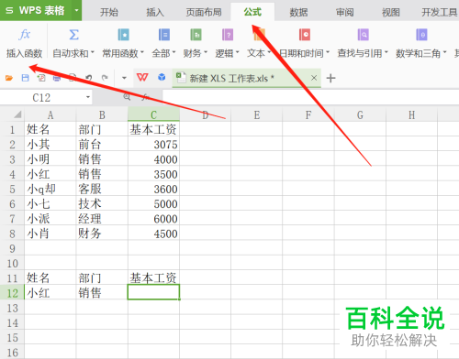The image size is (459, 359).
Task: Select cell with value 4500
Action: (x=153, y=234)
